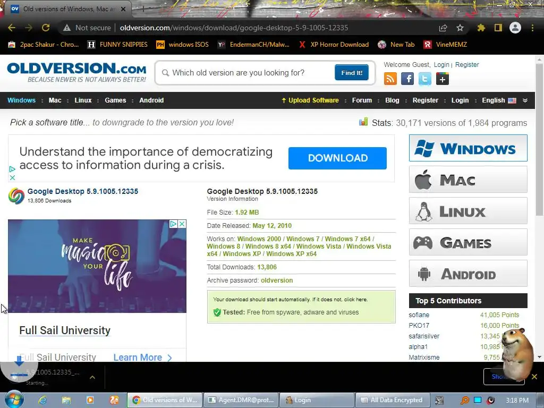
Task: Open the windows ISOS bookmark
Action: pyautogui.click(x=183, y=45)
